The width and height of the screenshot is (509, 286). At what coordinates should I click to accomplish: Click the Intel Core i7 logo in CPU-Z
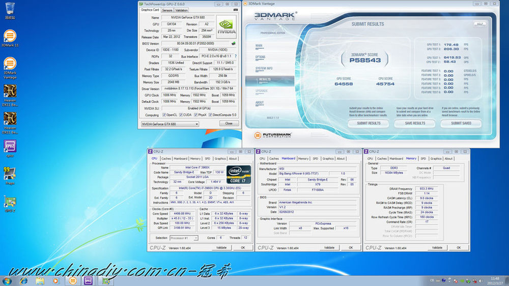(x=239, y=175)
